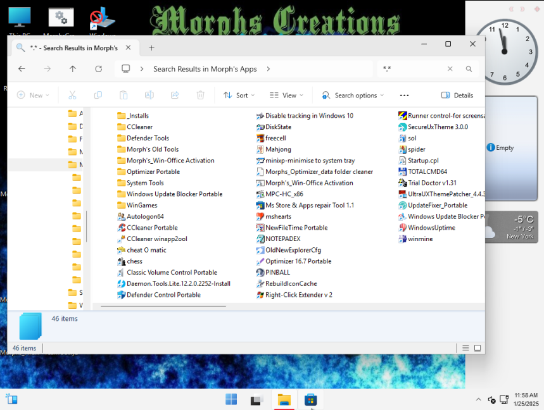Viewport: 544px width, 410px height.
Task: Click the Cut scissors icon in toolbar
Action: (72, 95)
